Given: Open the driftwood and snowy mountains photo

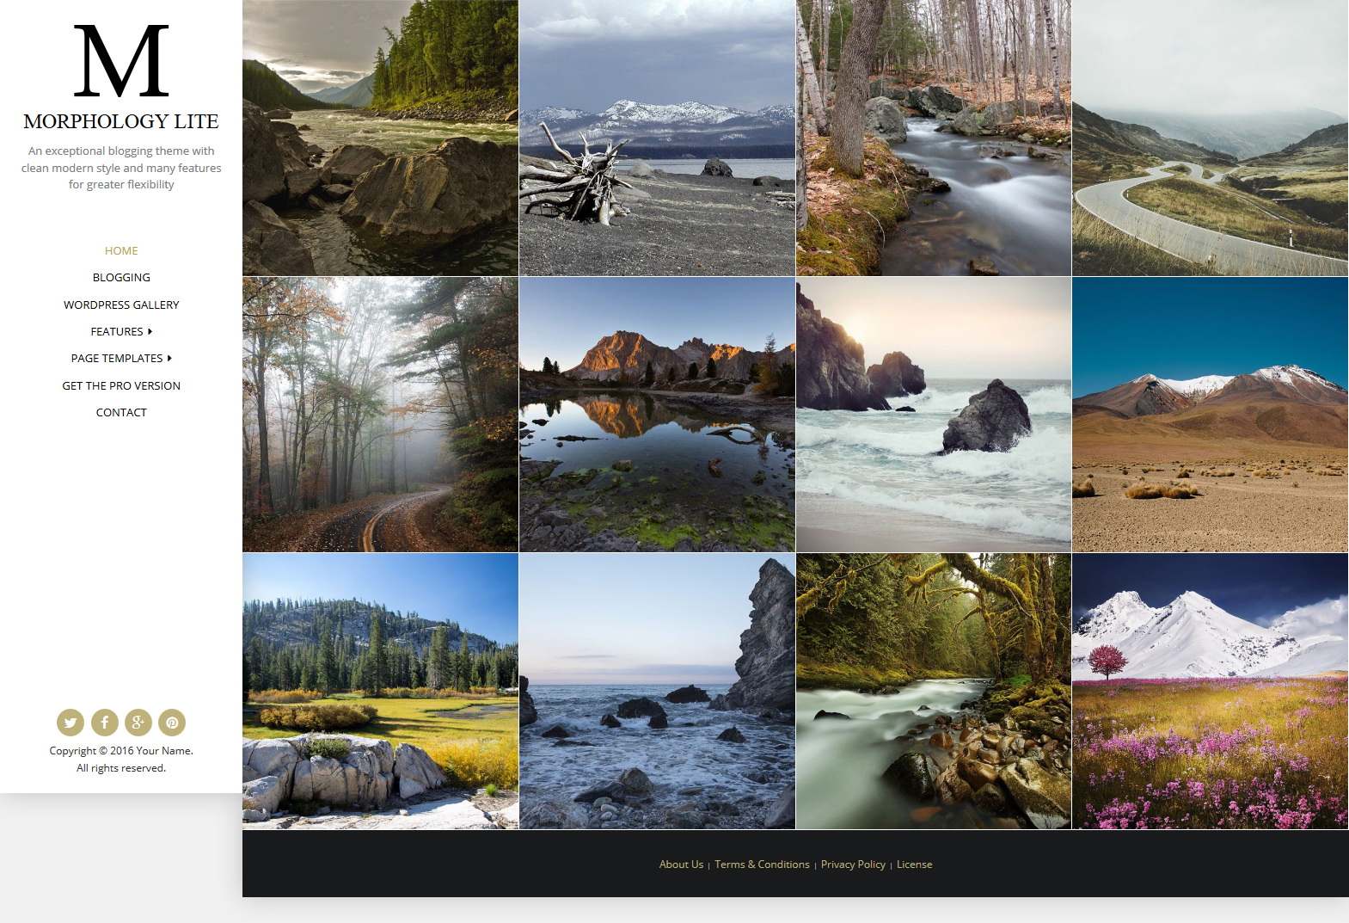Looking at the screenshot, I should (657, 138).
